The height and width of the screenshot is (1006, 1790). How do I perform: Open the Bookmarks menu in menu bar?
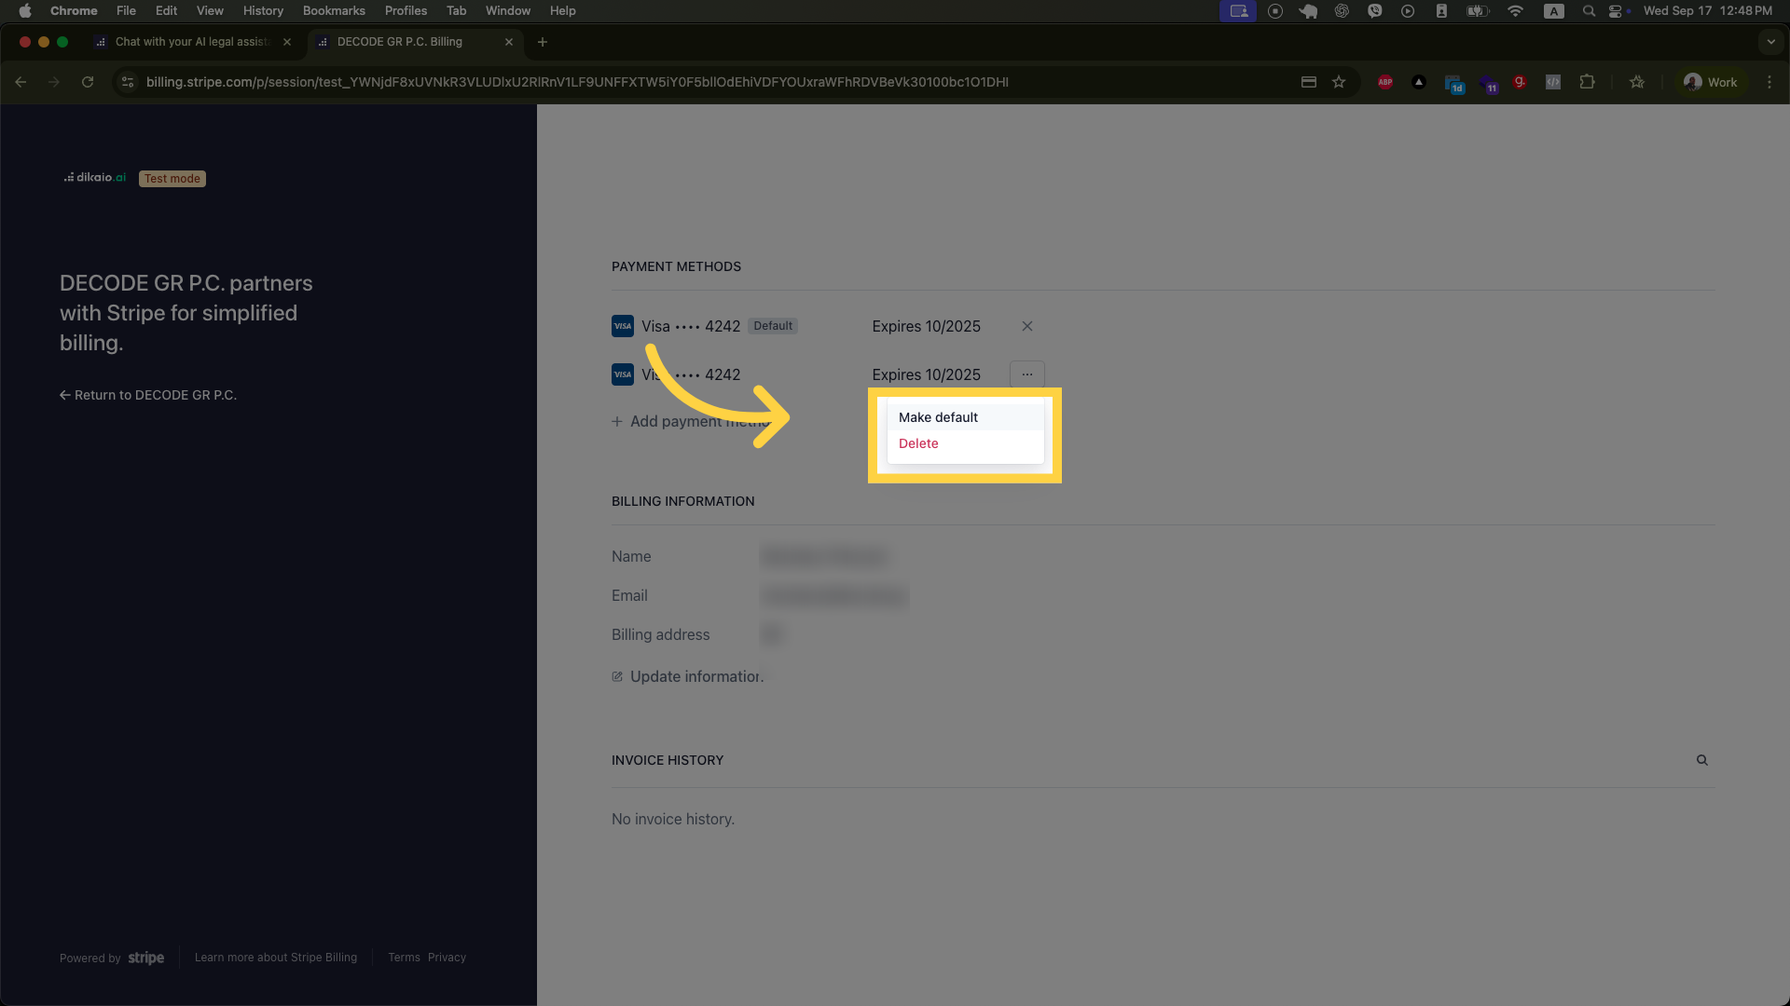[x=333, y=10]
